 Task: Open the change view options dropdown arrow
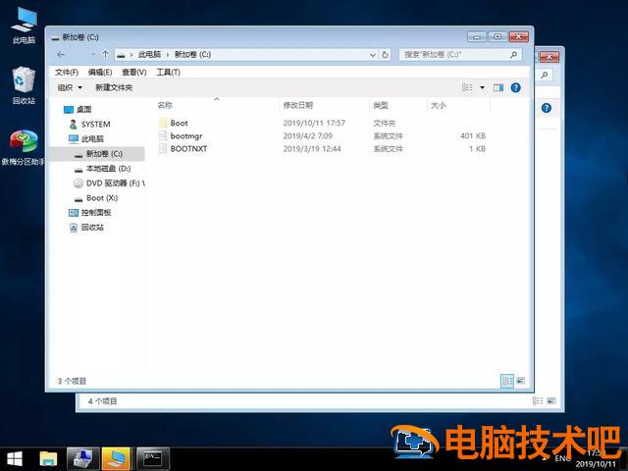482,87
